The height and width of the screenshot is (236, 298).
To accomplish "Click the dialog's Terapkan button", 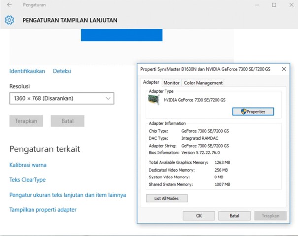I will tap(270, 216).
